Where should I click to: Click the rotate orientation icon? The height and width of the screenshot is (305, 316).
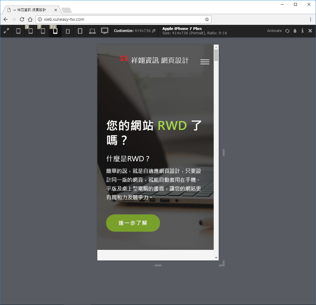click(x=287, y=31)
